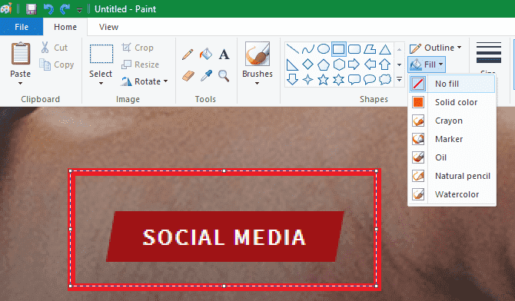The height and width of the screenshot is (301, 515).
Task: Click the rectangular Select tool
Action: tap(101, 54)
